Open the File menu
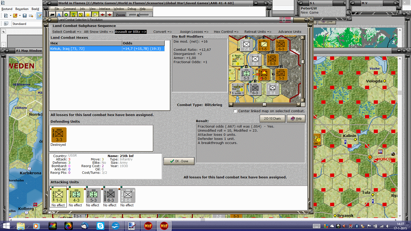The width and height of the screenshot is (411, 231). (57, 9)
